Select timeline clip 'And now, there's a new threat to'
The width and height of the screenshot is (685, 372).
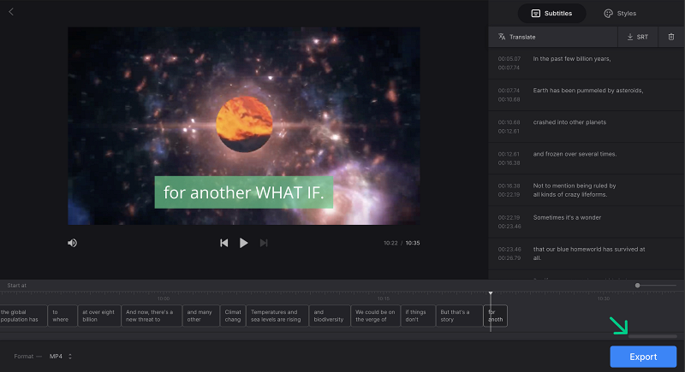152,316
